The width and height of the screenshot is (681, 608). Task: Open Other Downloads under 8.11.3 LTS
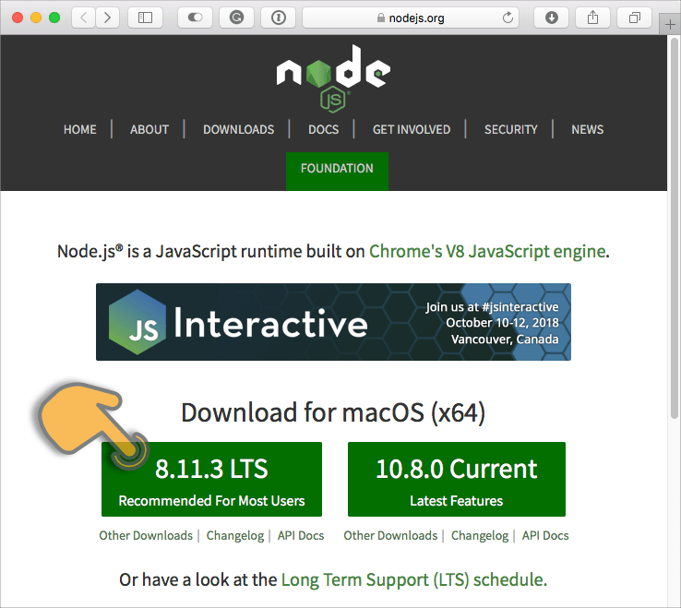pyautogui.click(x=146, y=535)
